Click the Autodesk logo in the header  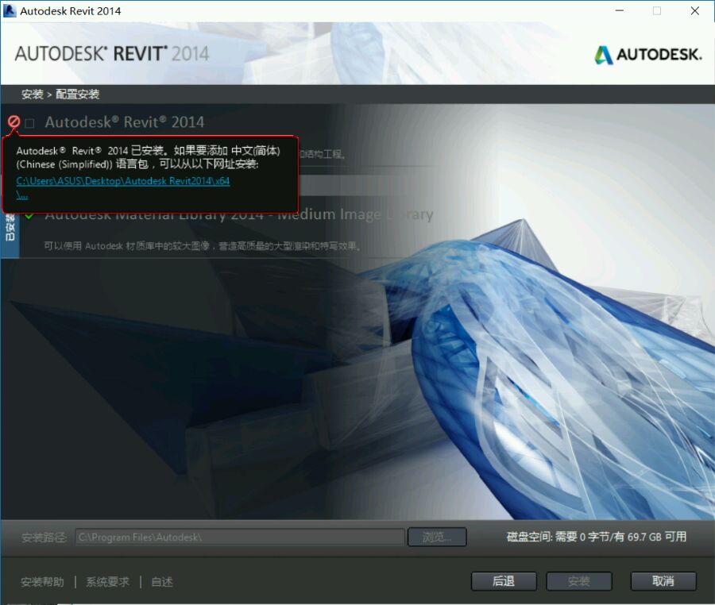coord(648,55)
